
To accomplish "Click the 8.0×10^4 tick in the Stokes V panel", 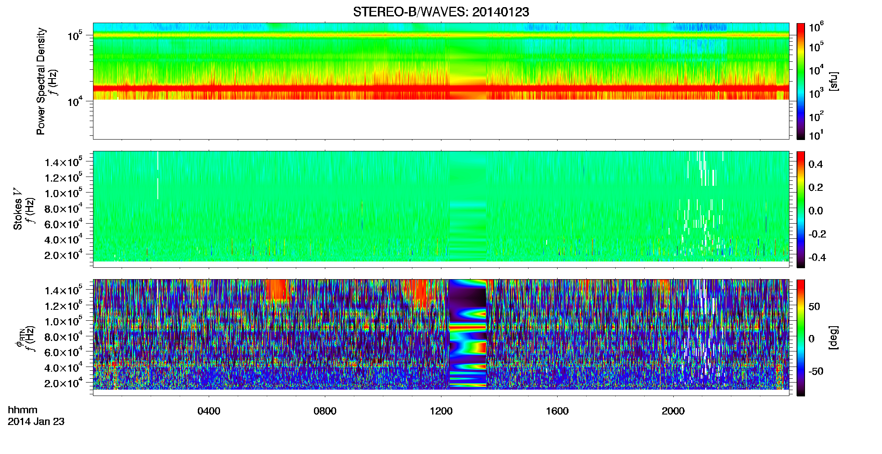I will (64, 209).
